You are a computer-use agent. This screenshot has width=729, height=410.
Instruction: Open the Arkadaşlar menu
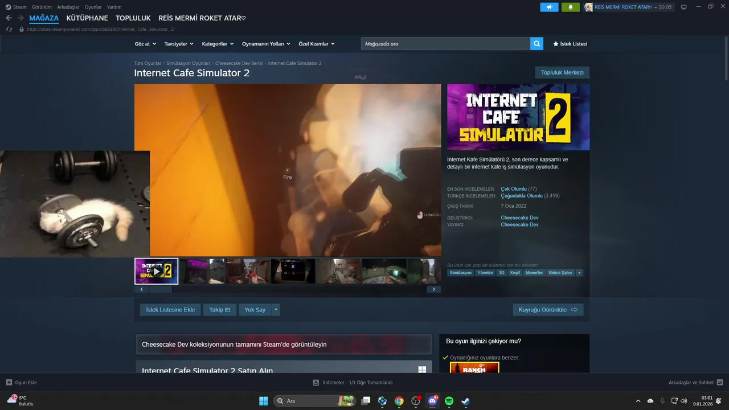[68, 7]
